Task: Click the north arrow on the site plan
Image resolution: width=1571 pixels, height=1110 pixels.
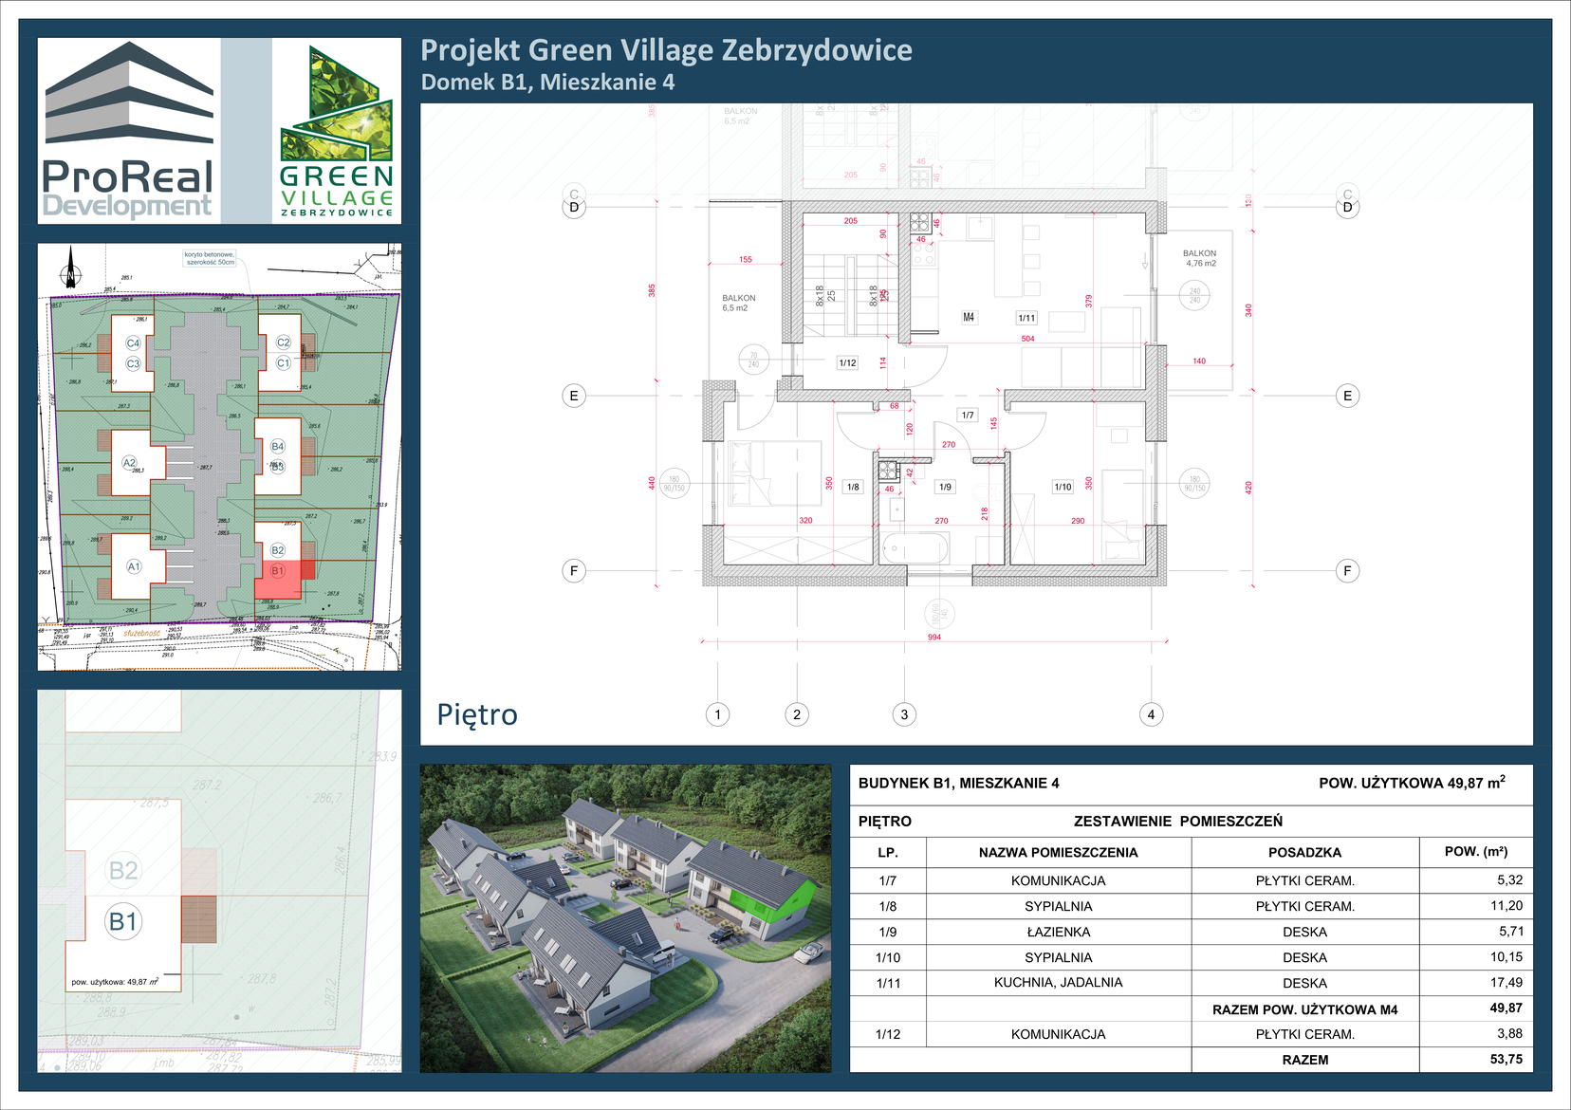Action: (x=70, y=268)
